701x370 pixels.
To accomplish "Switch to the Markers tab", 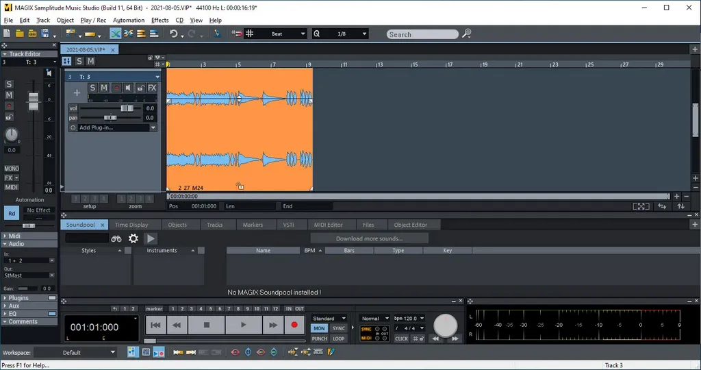I will pyautogui.click(x=253, y=225).
